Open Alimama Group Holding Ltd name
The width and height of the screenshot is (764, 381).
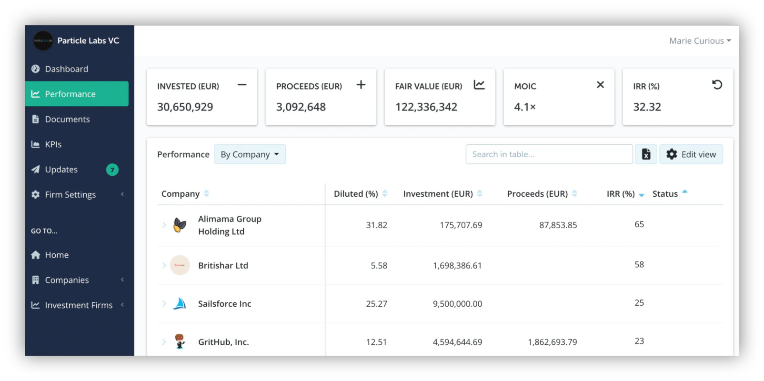coord(230,225)
